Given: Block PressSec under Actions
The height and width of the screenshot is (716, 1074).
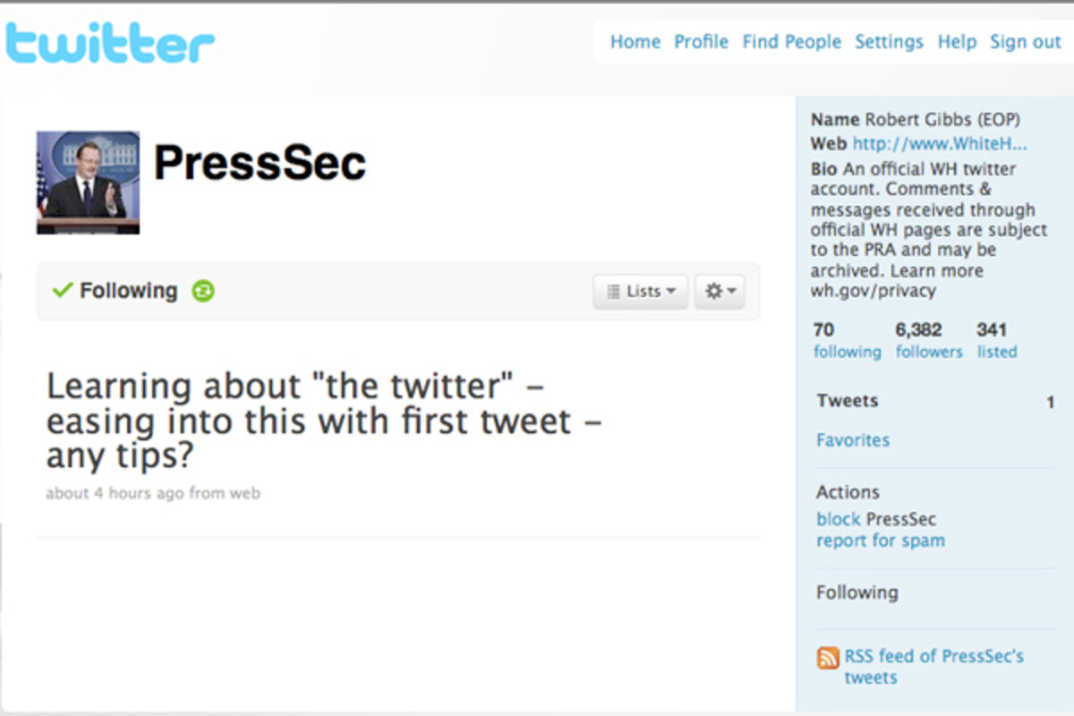Looking at the screenshot, I should 838,519.
